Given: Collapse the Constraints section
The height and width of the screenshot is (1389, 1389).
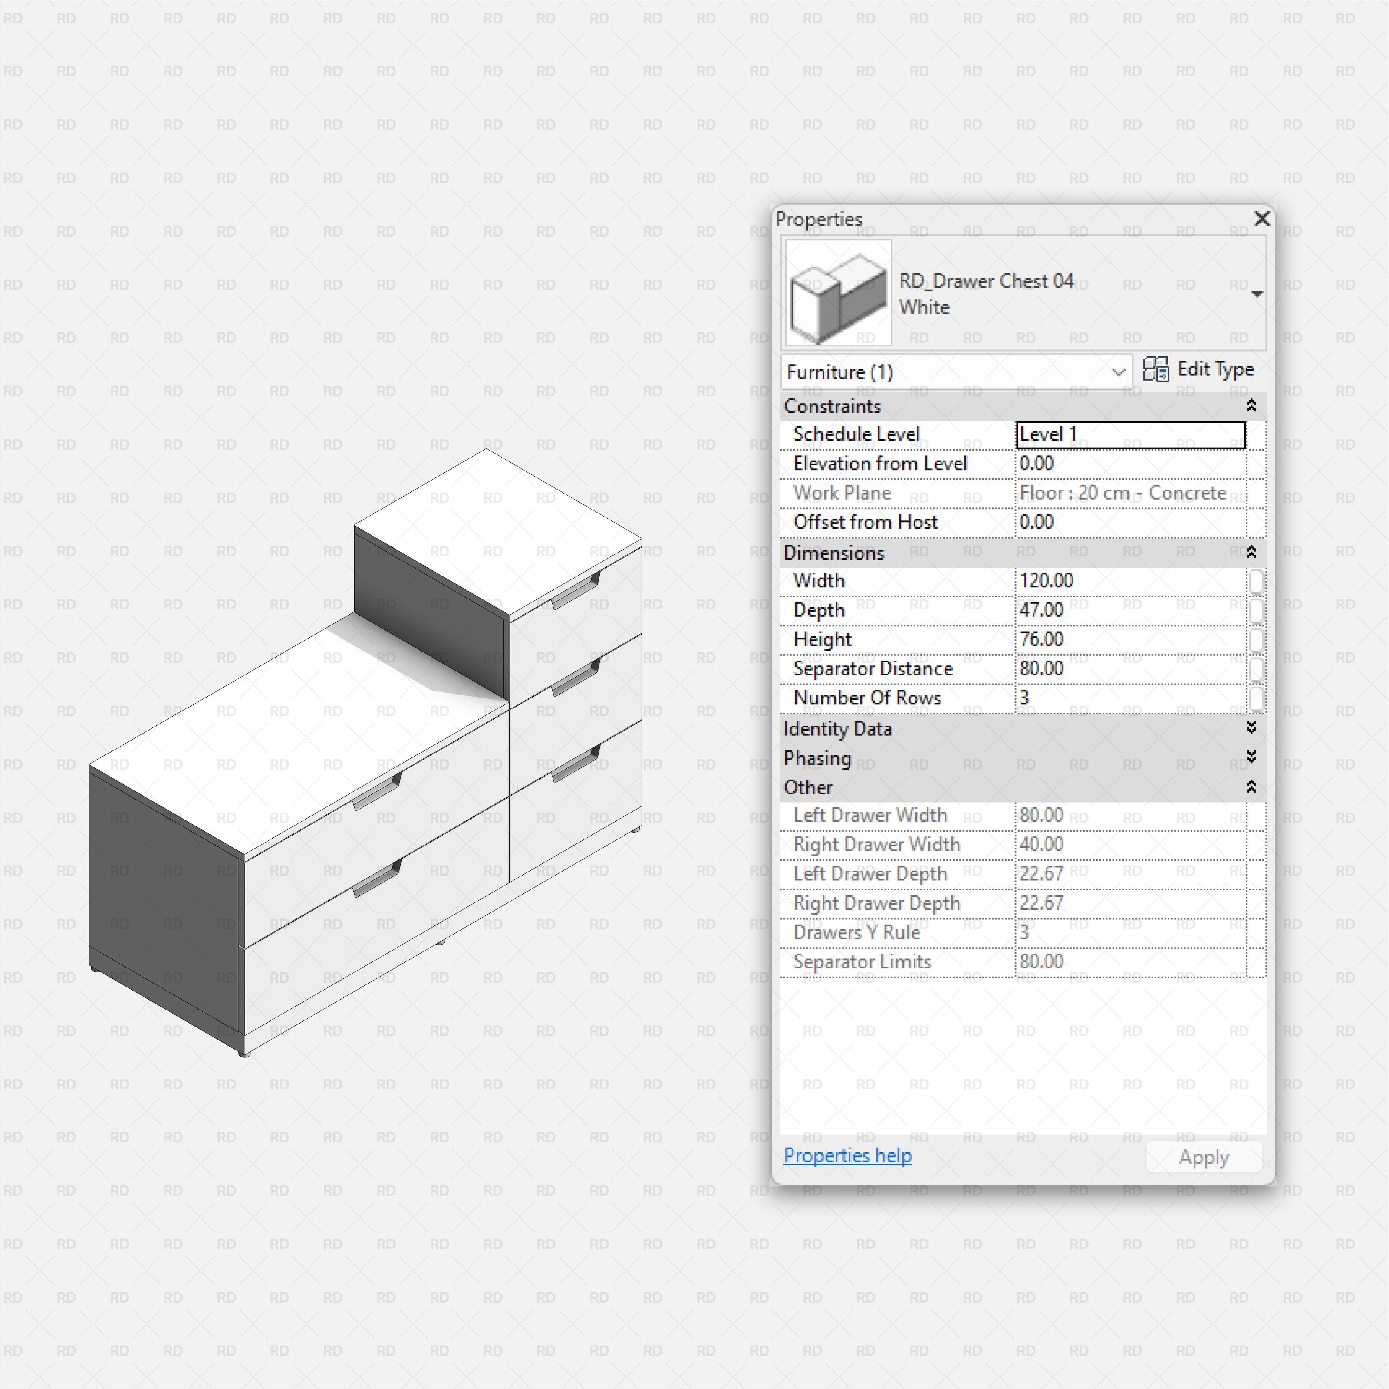Looking at the screenshot, I should pos(1252,406).
